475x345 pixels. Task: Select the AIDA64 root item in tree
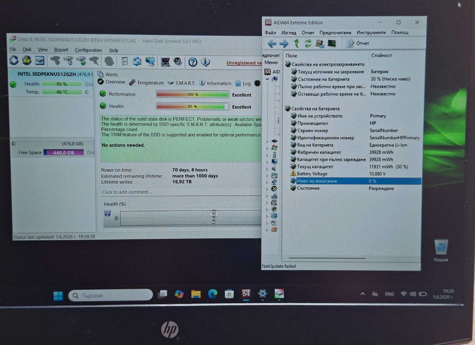(x=272, y=72)
